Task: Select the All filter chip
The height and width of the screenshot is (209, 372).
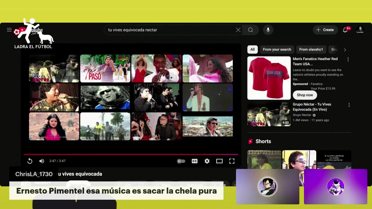Action: click(253, 49)
